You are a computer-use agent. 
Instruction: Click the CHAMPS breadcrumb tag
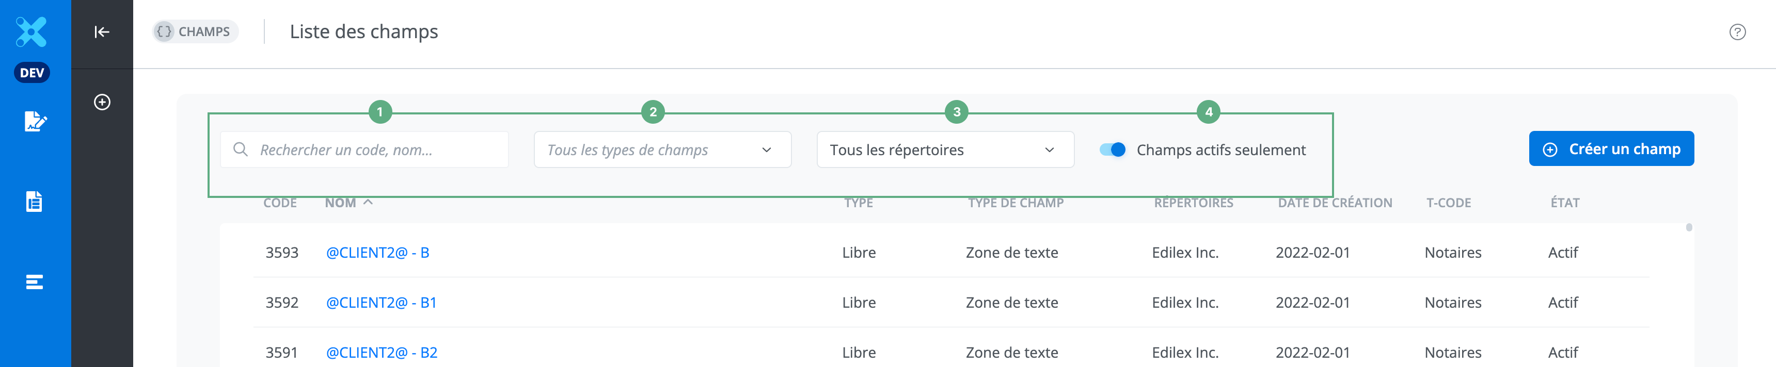[x=195, y=31]
